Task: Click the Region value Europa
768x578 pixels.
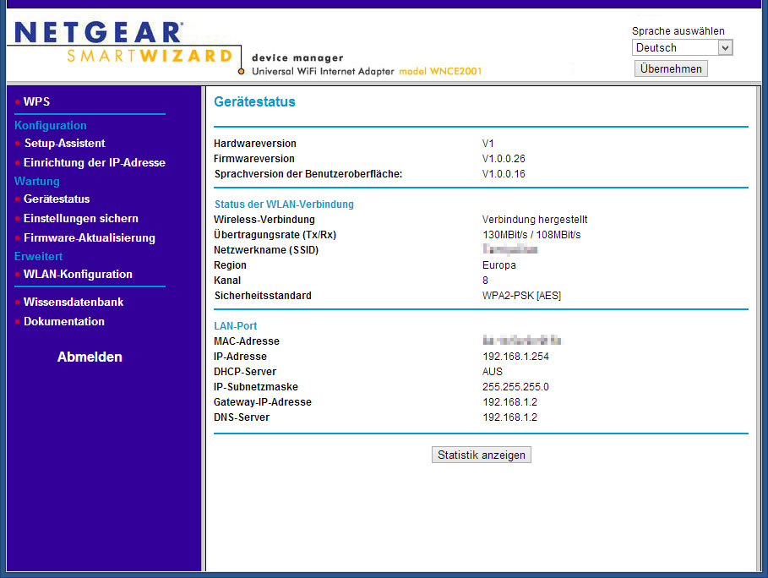Action: pos(499,265)
